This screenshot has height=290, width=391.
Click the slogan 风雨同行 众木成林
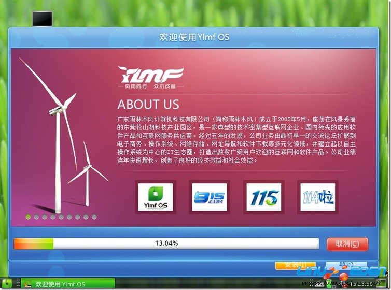(150, 86)
